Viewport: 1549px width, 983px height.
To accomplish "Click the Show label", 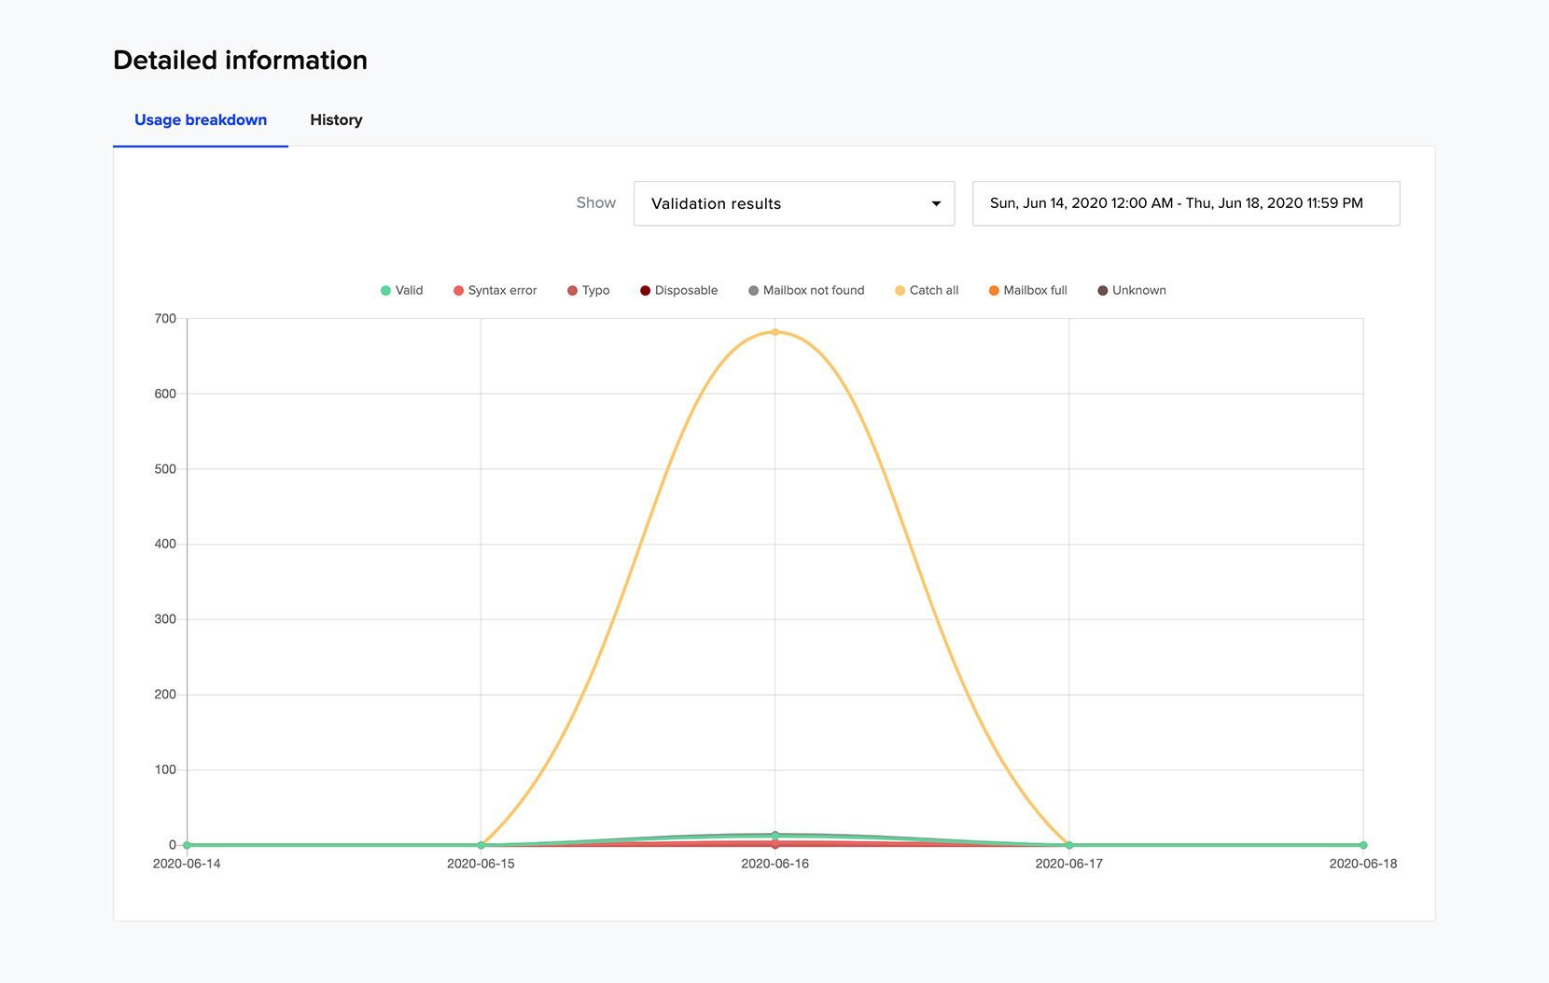I will [x=596, y=202].
